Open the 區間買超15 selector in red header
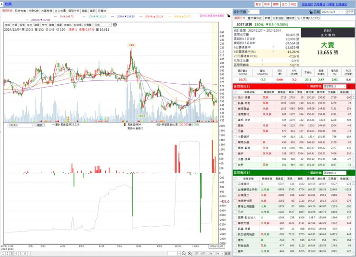Viewport: 356px width, 257px height. 335,86
